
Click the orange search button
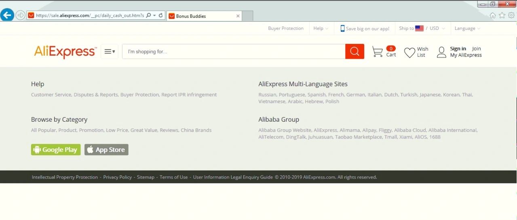(x=355, y=52)
